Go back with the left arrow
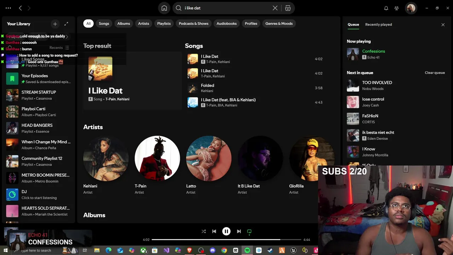453x255 pixels. (x=21, y=8)
